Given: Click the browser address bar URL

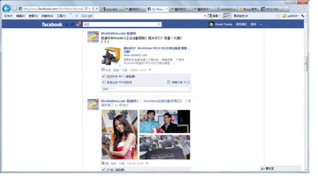Looking at the screenshot, I should pos(53,9).
